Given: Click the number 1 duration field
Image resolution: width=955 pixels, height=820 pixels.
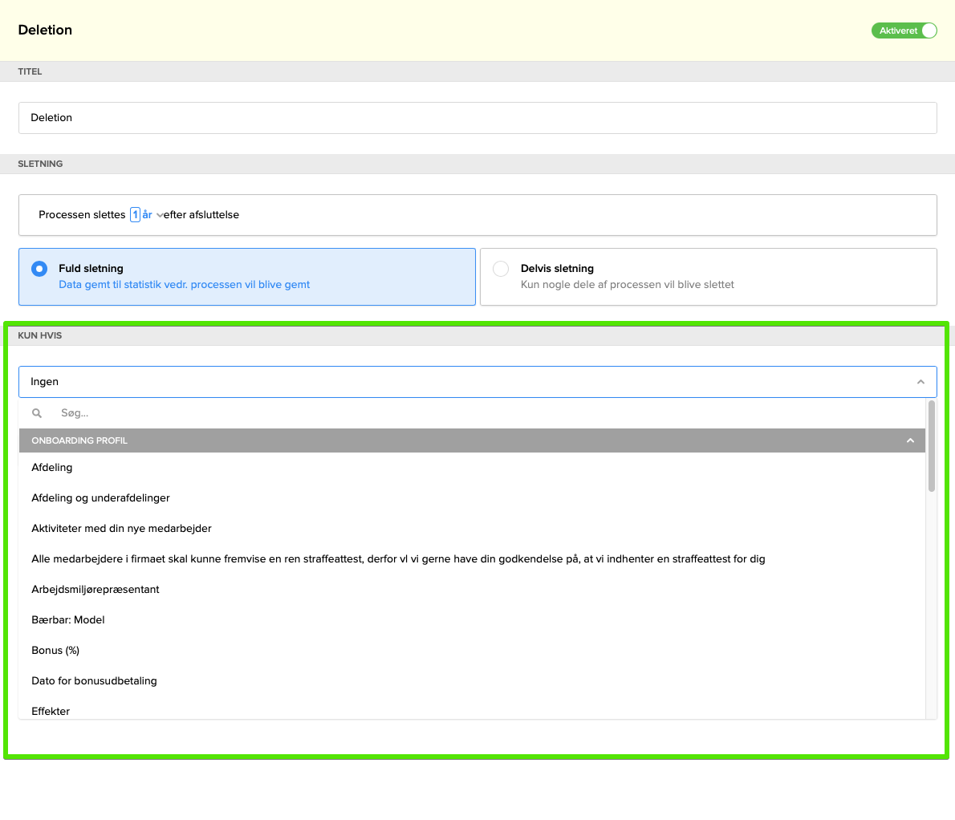Looking at the screenshot, I should (x=135, y=215).
